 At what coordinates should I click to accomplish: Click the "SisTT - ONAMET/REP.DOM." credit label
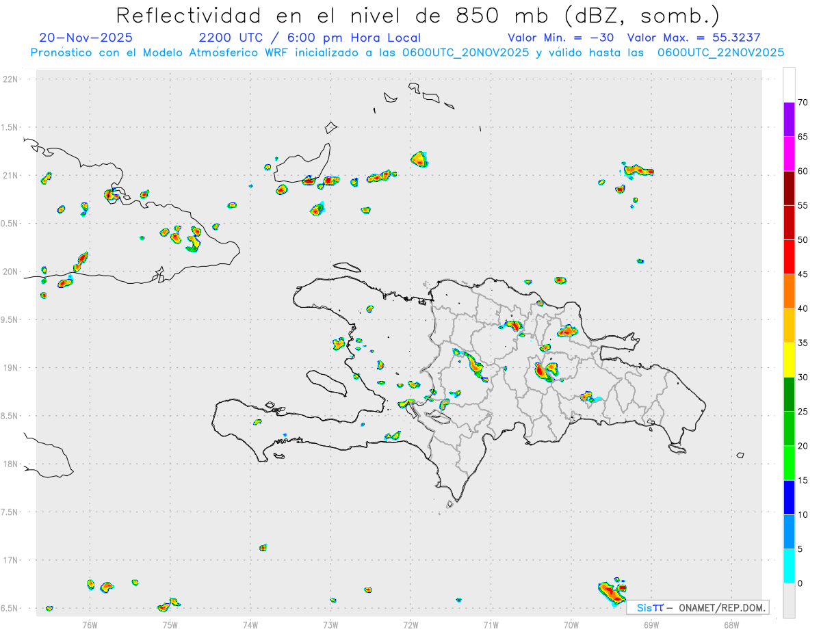click(x=699, y=607)
